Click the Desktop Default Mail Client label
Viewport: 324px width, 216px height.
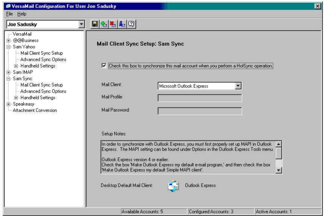point(127,185)
